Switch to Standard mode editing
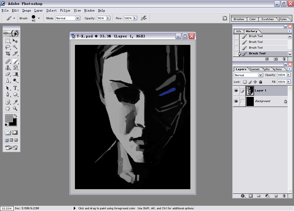The height and width of the screenshot is (211, 294). (8, 133)
